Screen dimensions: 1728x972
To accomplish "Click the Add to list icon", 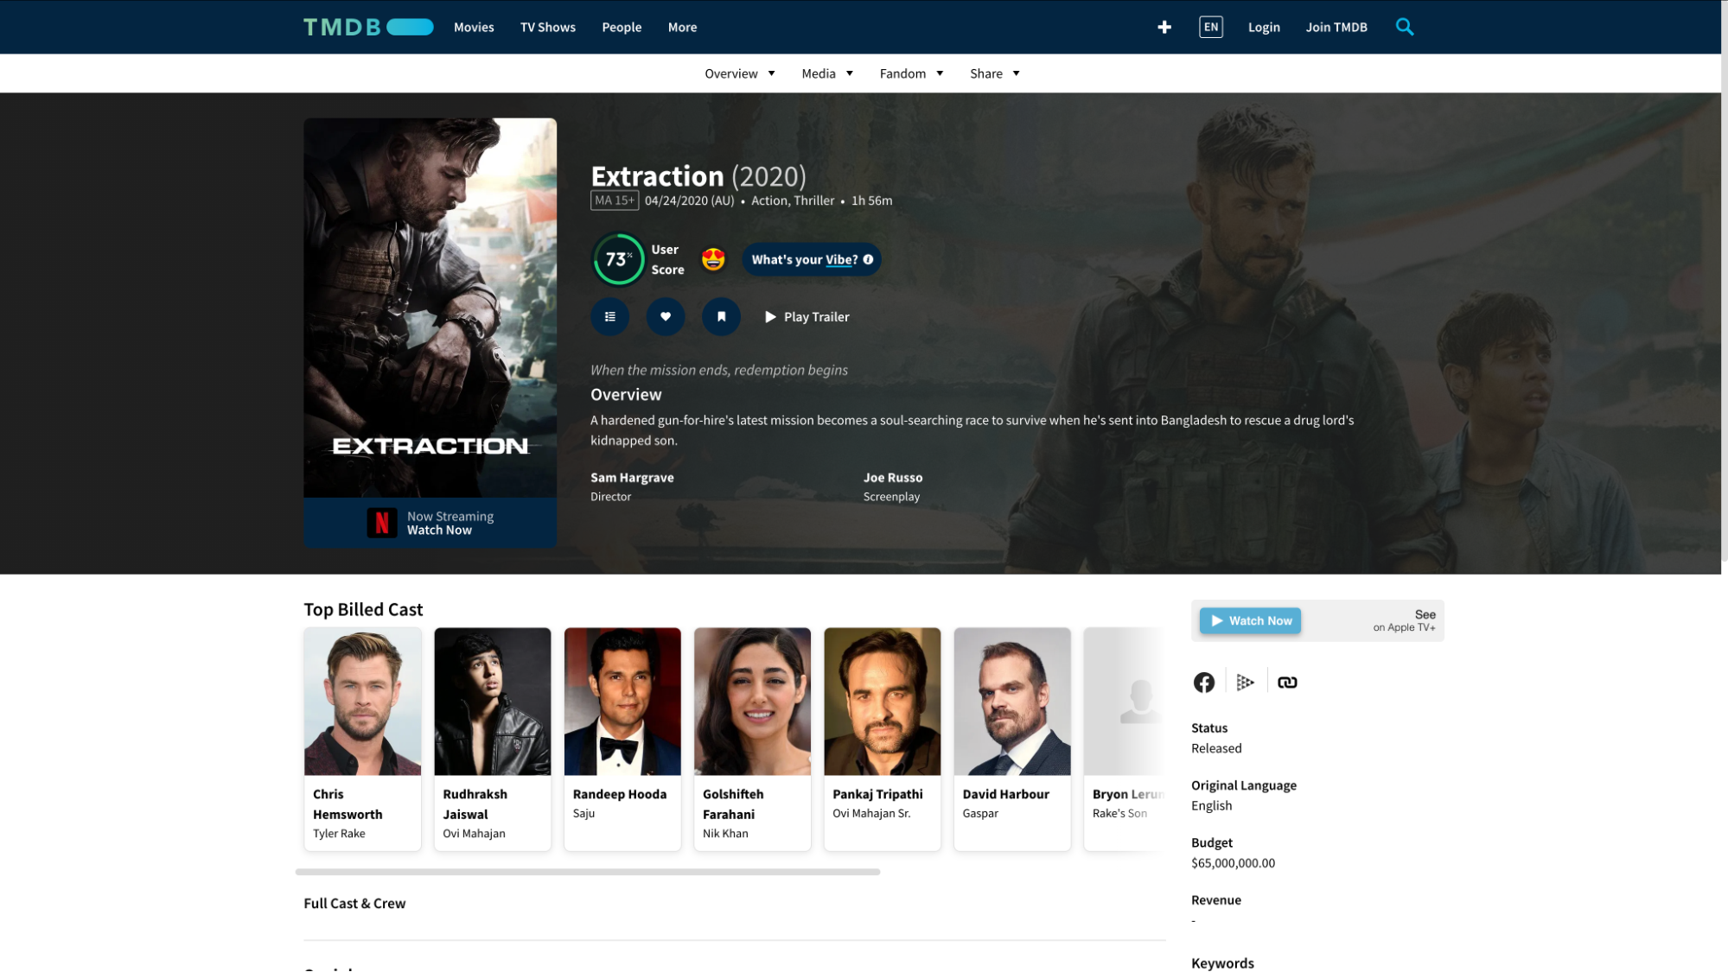I will click(610, 316).
